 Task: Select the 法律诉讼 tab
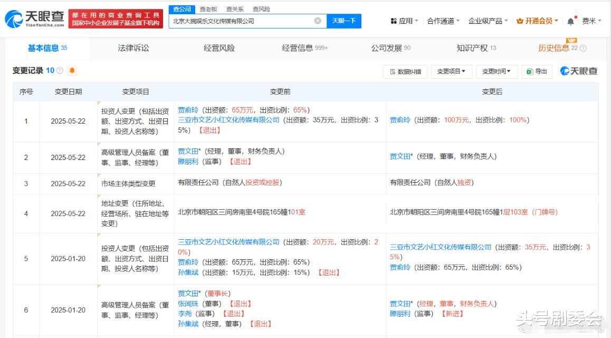133,49
